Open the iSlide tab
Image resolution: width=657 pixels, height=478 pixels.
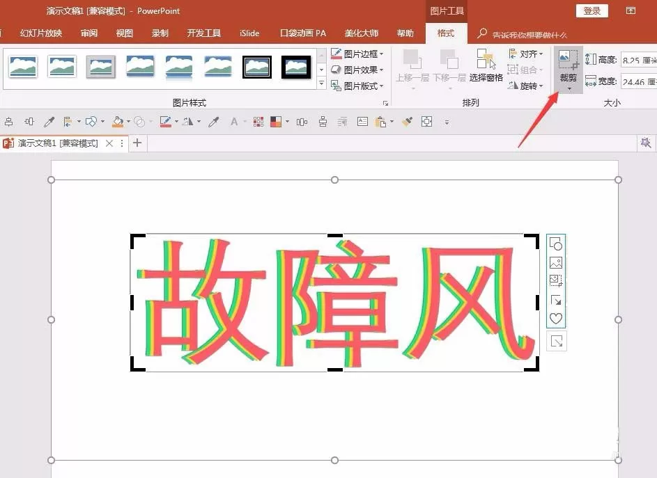point(249,33)
